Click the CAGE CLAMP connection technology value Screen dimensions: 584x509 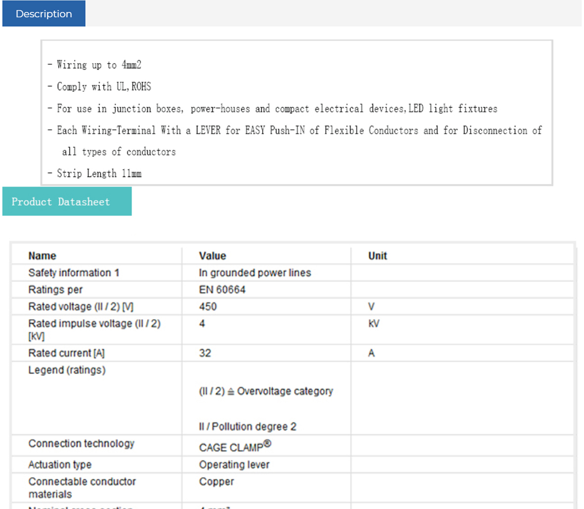pyautogui.click(x=235, y=447)
